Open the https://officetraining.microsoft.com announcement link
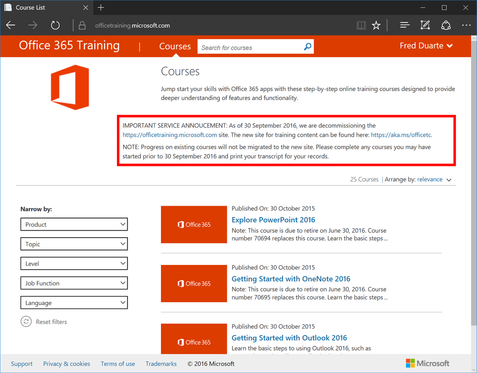The height and width of the screenshot is (373, 477). coord(170,135)
